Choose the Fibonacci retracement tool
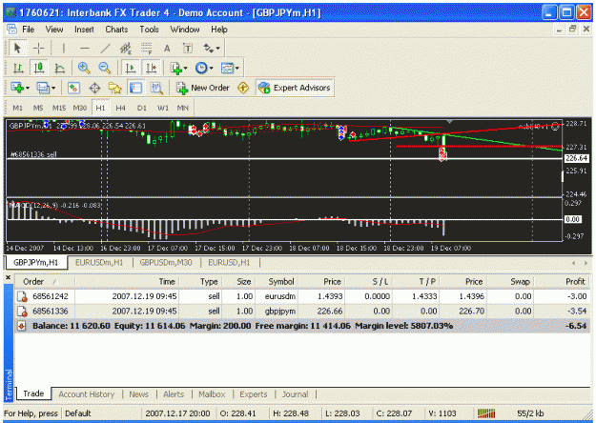 pyautogui.click(x=146, y=49)
